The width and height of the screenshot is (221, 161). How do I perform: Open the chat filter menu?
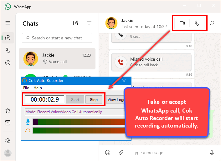(89, 23)
